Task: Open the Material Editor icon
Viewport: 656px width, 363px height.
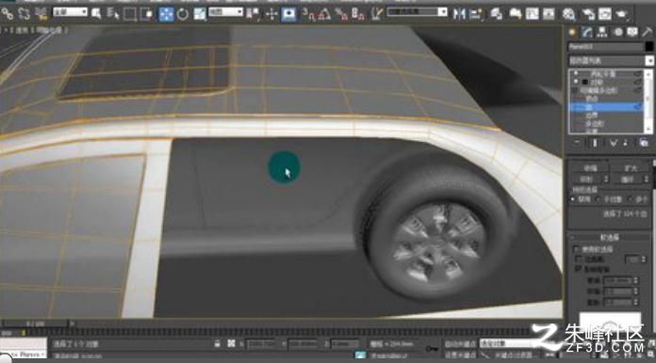Action: point(568,14)
